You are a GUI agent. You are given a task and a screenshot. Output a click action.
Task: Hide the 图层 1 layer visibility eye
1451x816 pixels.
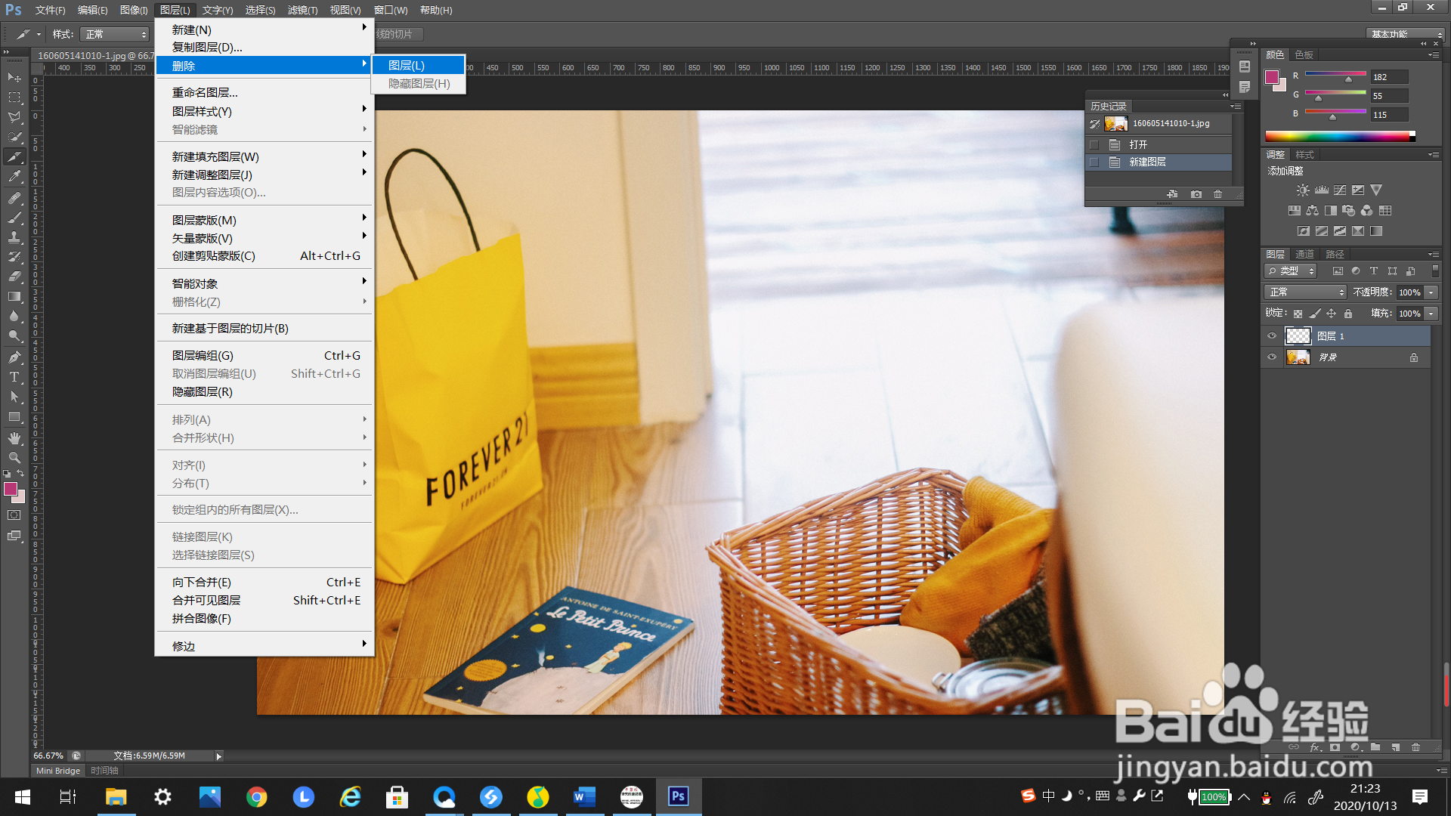1272,336
